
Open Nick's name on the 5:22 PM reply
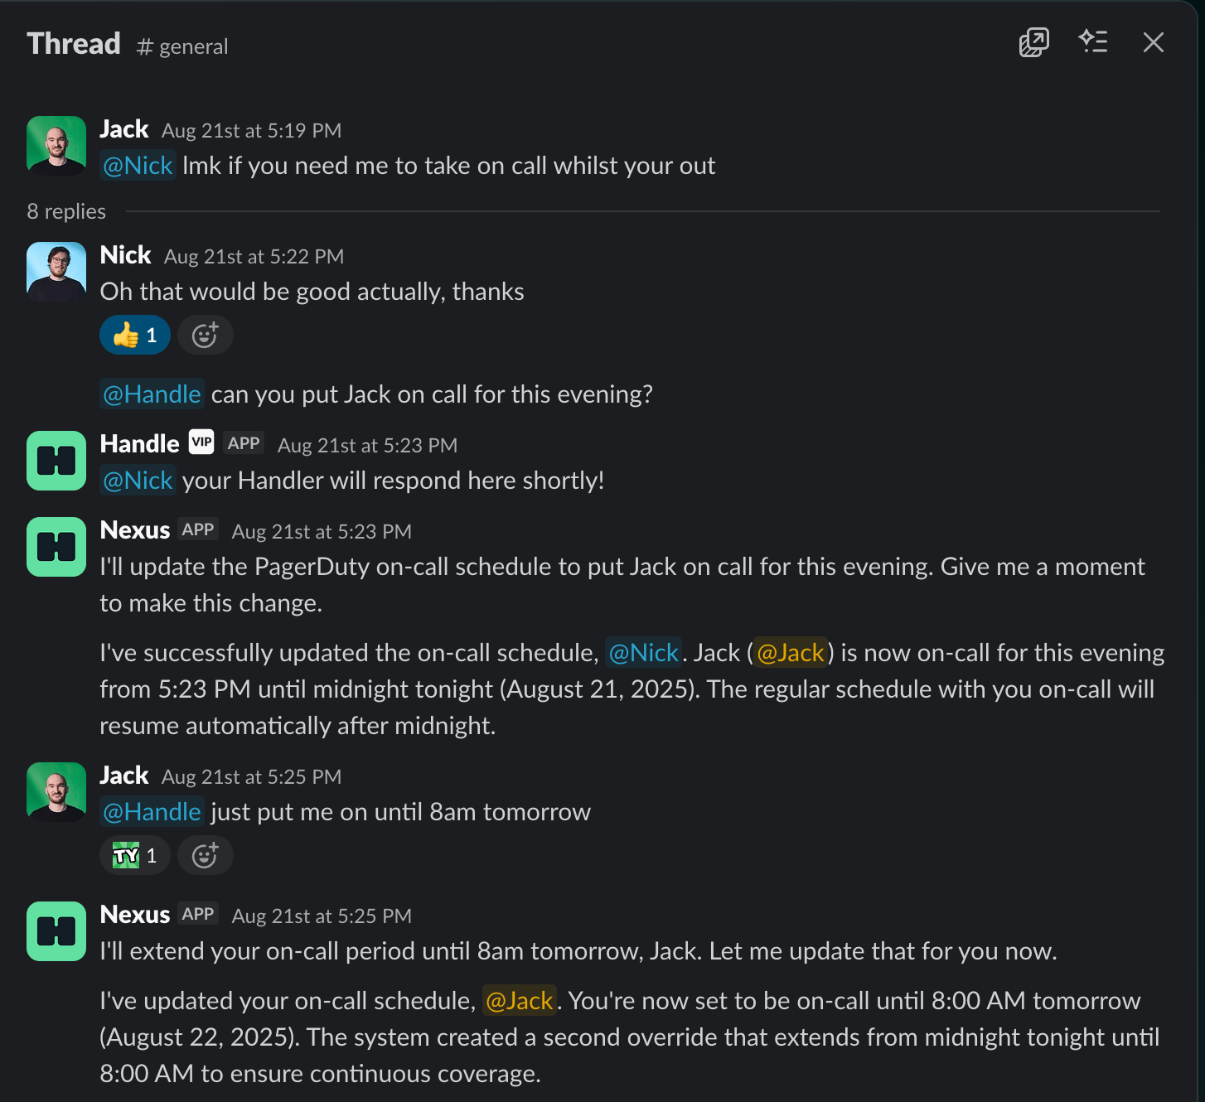click(125, 255)
